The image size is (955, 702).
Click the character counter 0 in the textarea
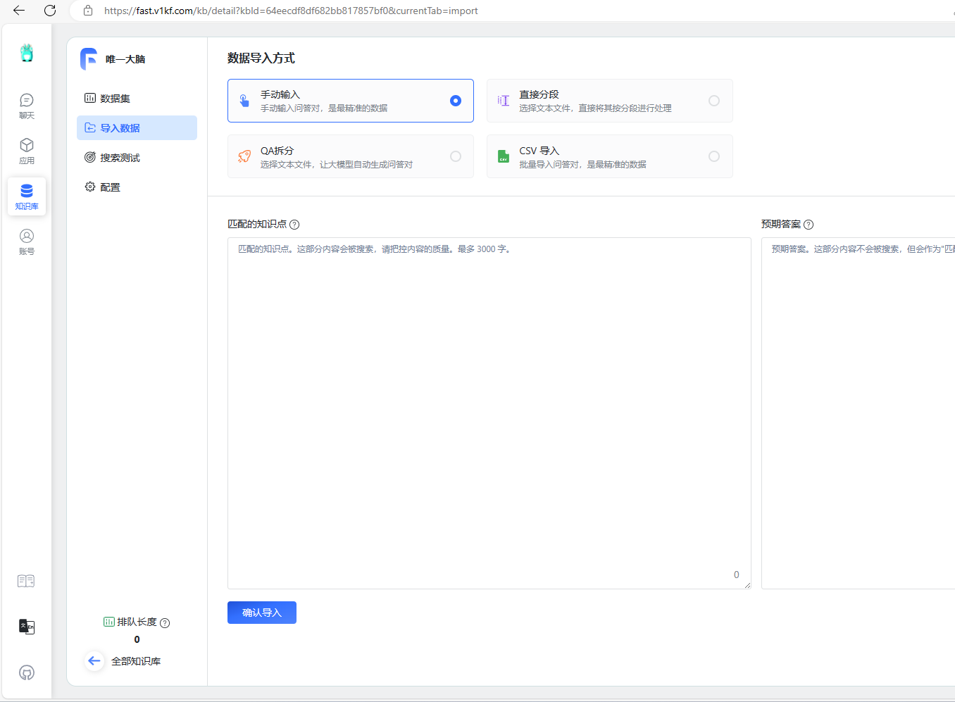pos(737,575)
